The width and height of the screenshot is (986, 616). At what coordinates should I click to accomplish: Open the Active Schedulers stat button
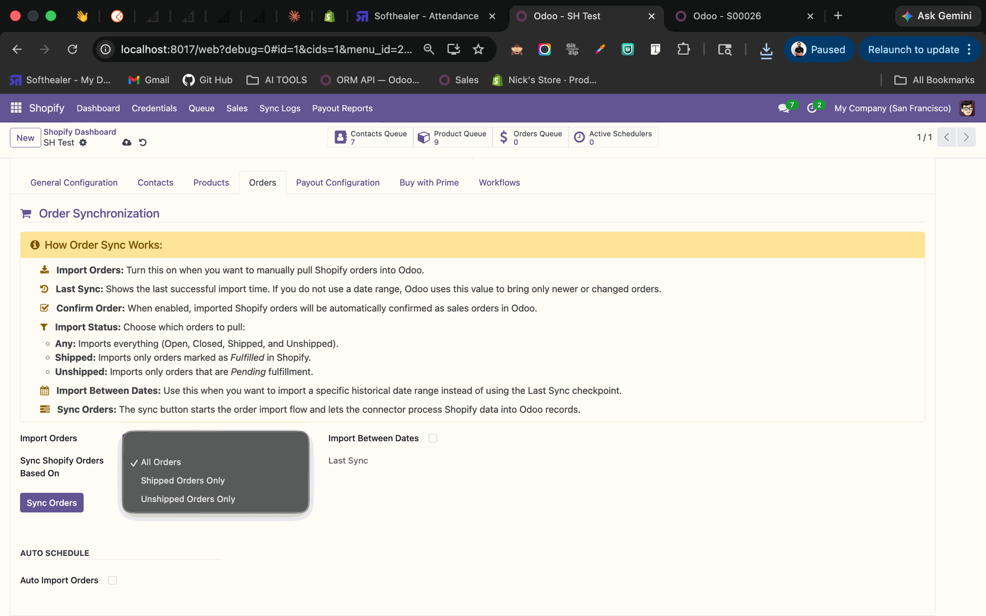click(x=613, y=137)
